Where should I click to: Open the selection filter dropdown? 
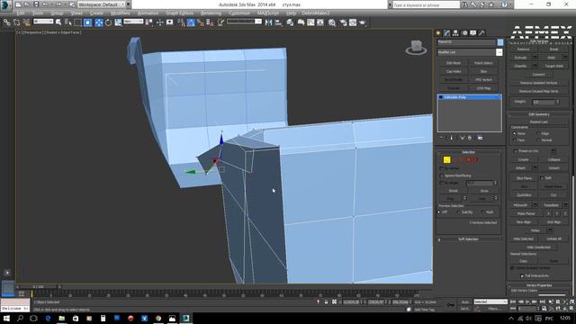pyautogui.click(x=43, y=22)
